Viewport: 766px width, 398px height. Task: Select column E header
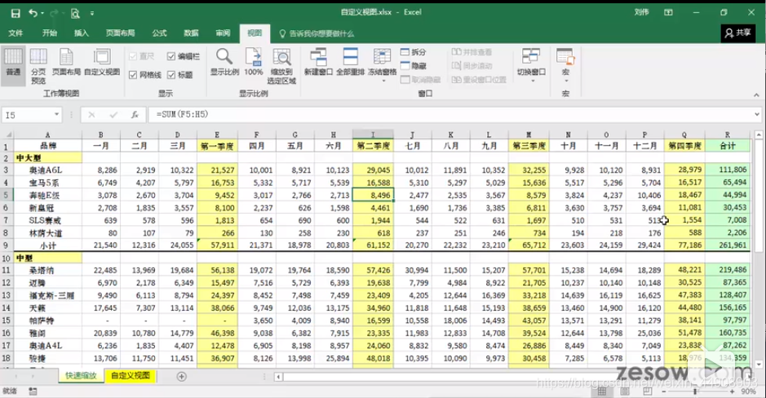pyautogui.click(x=217, y=135)
